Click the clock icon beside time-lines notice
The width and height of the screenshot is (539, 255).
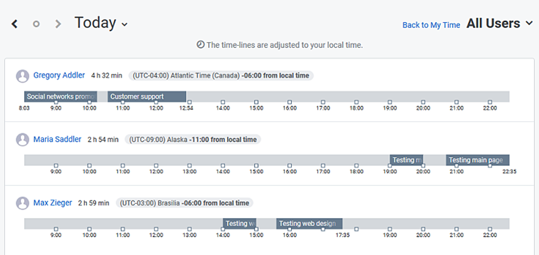click(200, 44)
